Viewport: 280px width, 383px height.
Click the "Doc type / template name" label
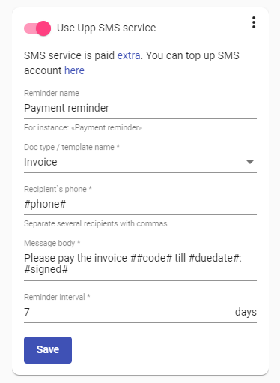(72, 147)
